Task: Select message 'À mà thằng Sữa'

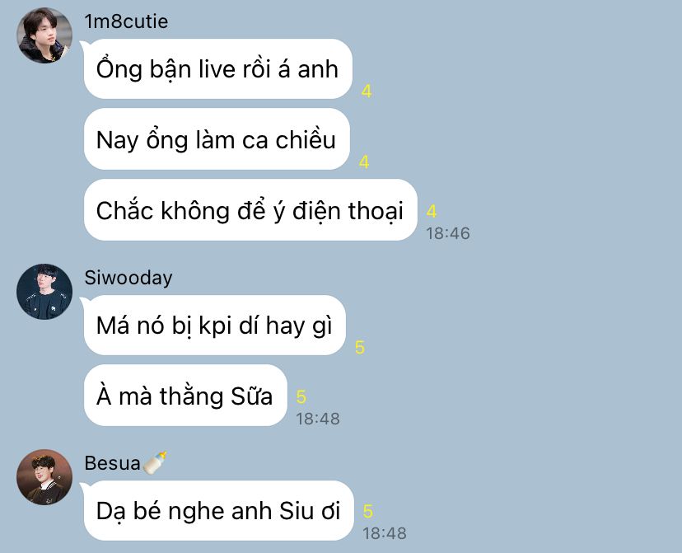Action: point(185,396)
